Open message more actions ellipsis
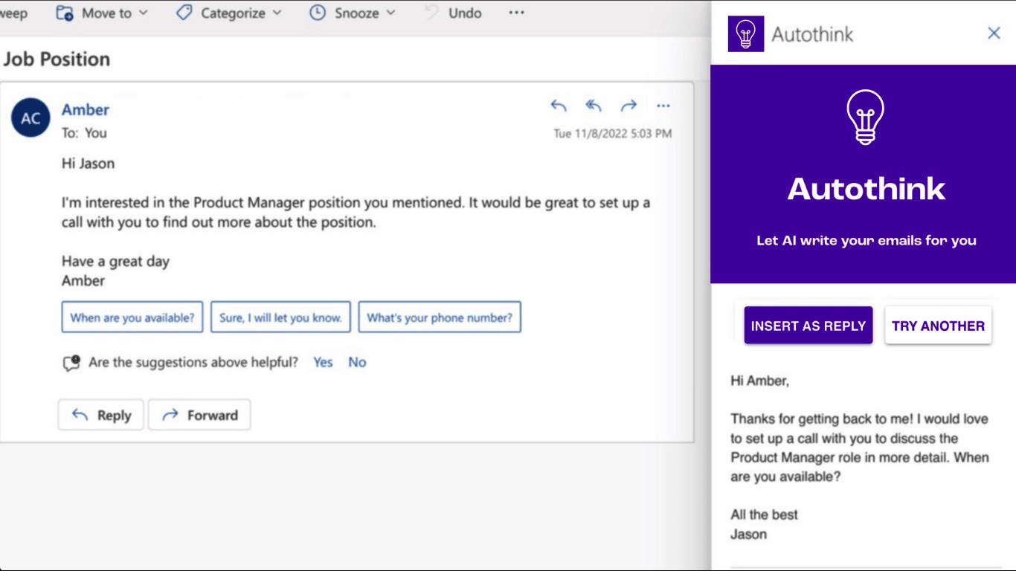 (663, 106)
